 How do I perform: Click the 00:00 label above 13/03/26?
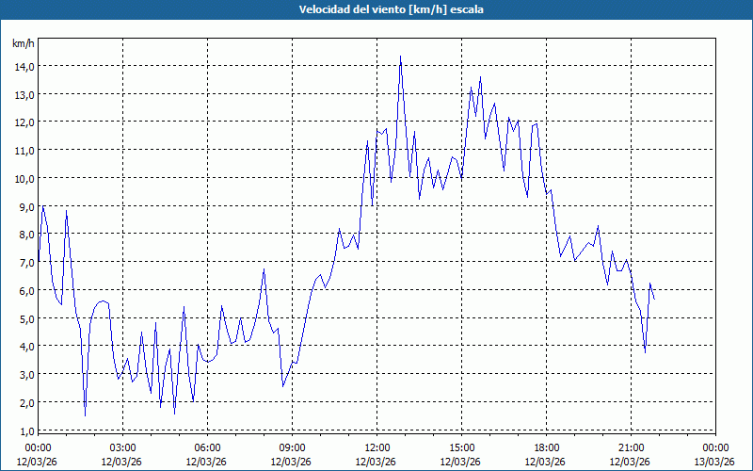(715, 447)
